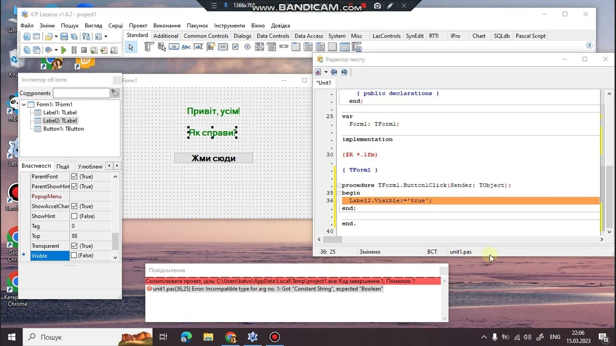
Task: Click the Stop execution icon
Action: 84,50
